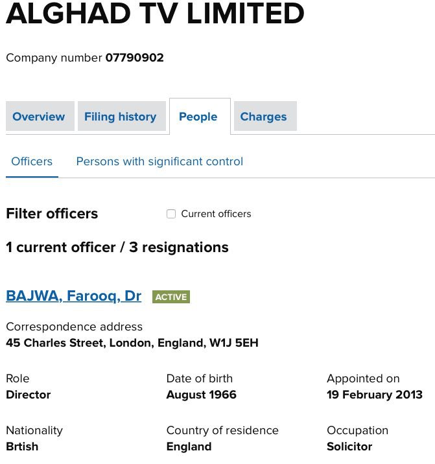435x464 pixels.
Task: Click company number 07790902
Action: click(x=134, y=58)
